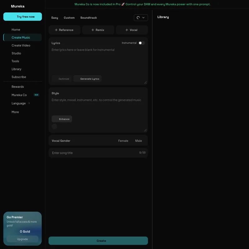Add a Vocal reference

(x=132, y=30)
